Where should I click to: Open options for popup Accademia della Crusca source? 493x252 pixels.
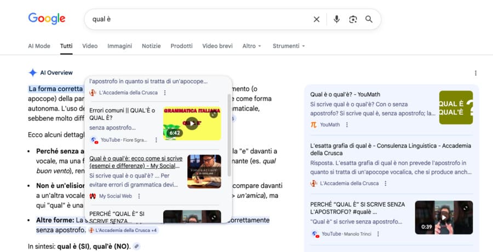(165, 93)
